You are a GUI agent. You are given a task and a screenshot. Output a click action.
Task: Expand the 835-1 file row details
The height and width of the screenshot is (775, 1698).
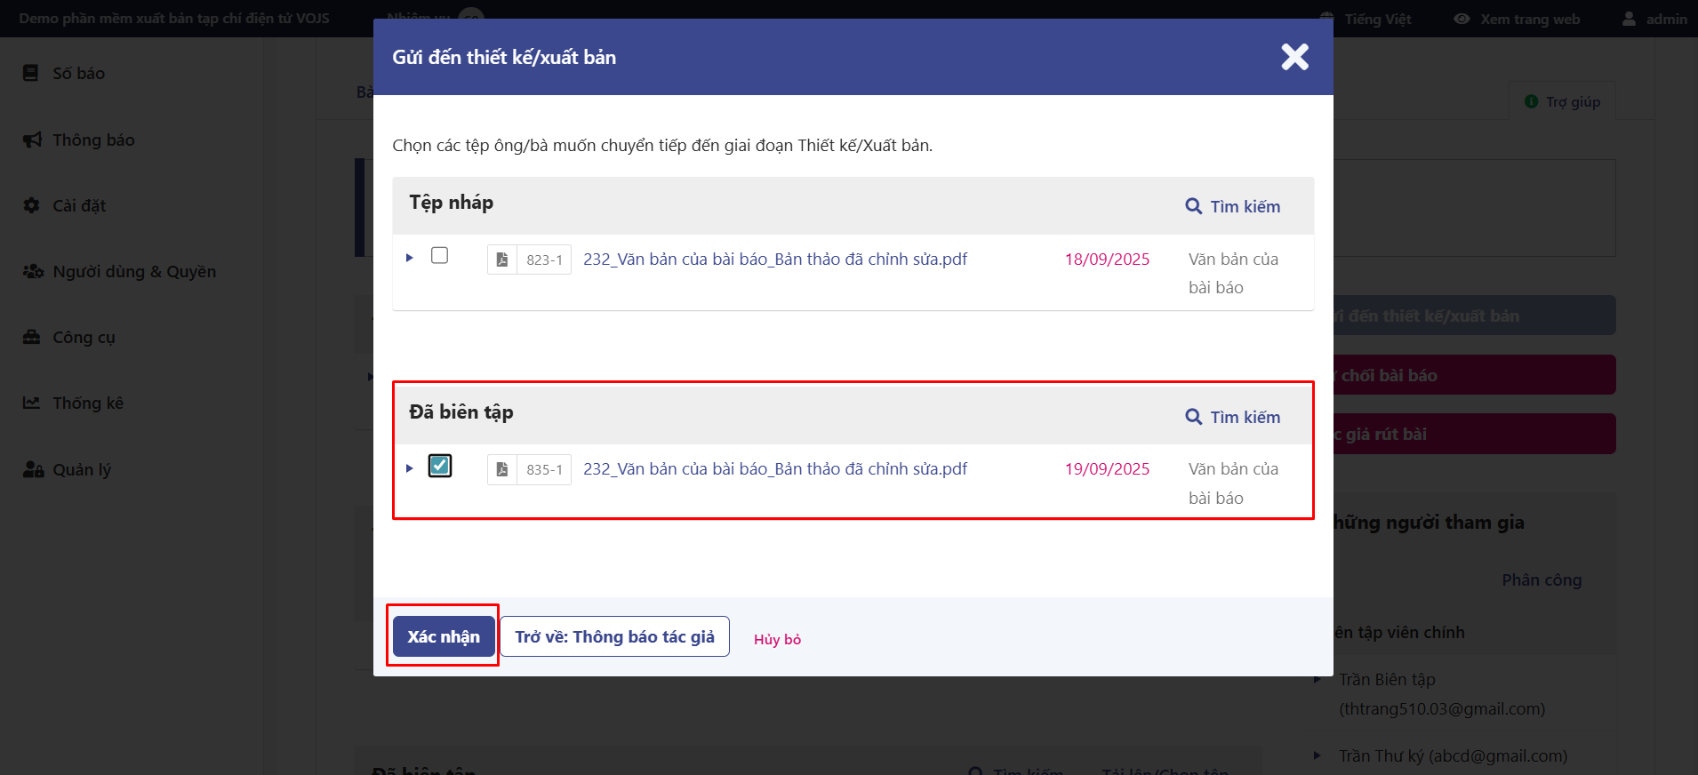[x=410, y=468]
